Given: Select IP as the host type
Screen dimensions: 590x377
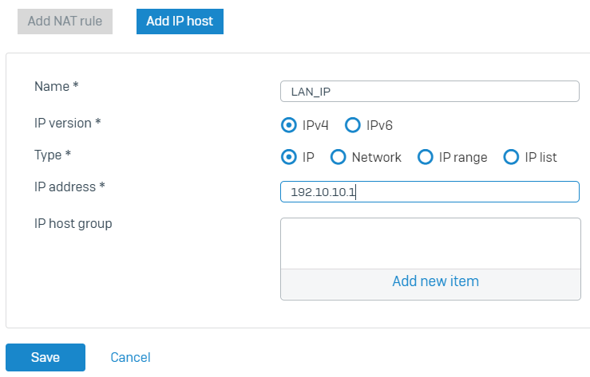Looking at the screenshot, I should (x=288, y=157).
